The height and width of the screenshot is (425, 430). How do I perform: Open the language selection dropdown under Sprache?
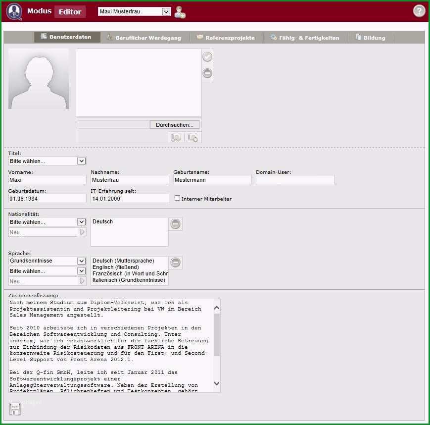(x=47, y=271)
